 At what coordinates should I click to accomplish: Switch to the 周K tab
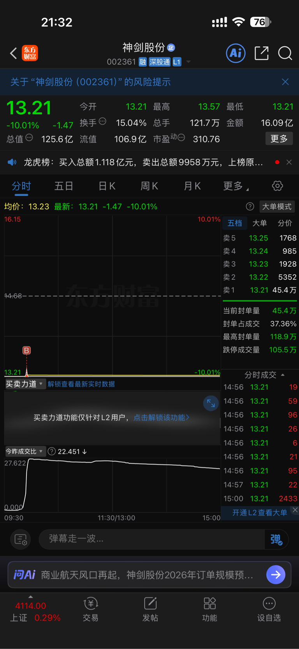(149, 186)
